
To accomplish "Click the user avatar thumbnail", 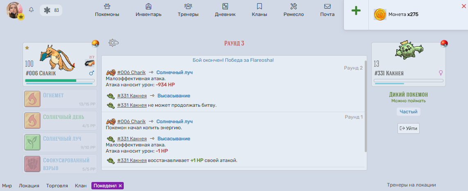I will click(15, 10).
